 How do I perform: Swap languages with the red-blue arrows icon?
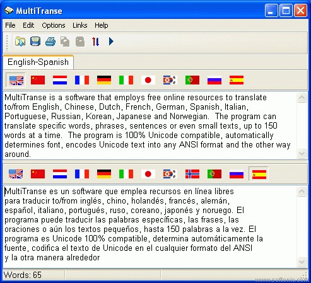tap(95, 42)
